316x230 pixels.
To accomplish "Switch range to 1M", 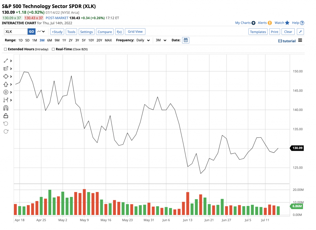I will (x=35, y=40).
